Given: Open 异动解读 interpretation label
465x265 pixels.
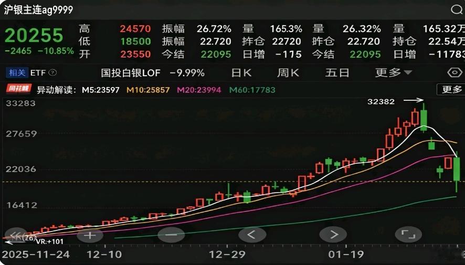Looking at the screenshot, I should [56, 90].
